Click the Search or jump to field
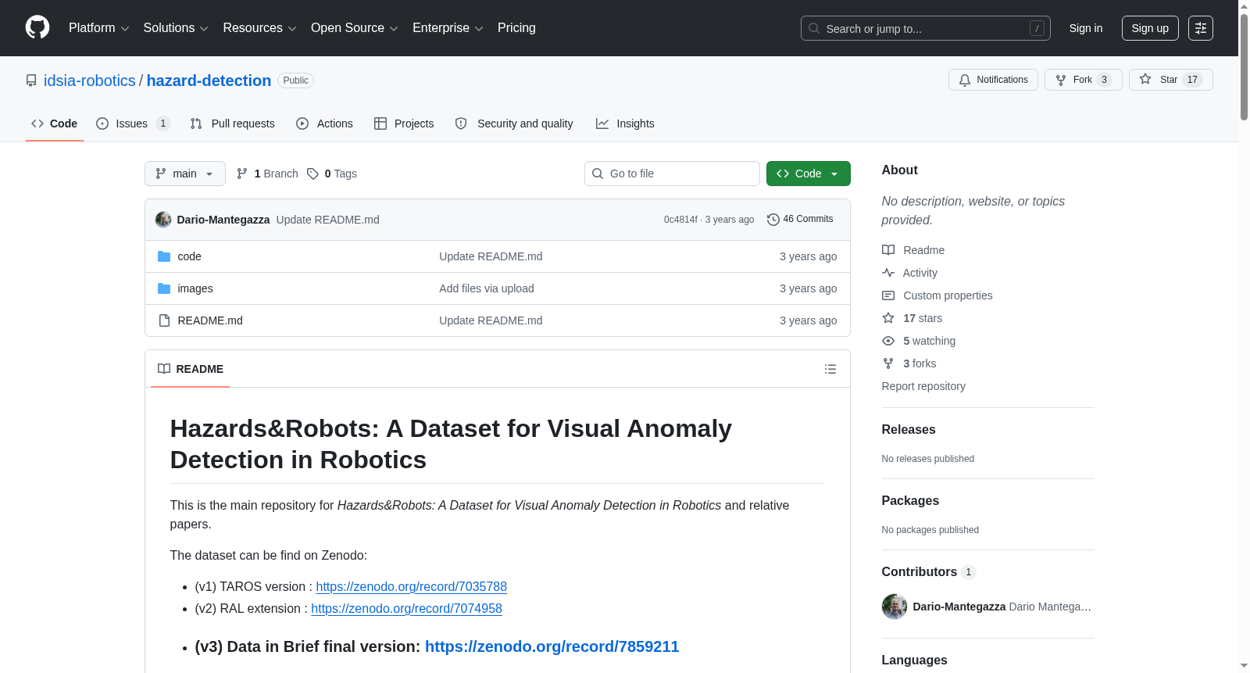Image resolution: width=1250 pixels, height=673 pixels. click(x=926, y=28)
